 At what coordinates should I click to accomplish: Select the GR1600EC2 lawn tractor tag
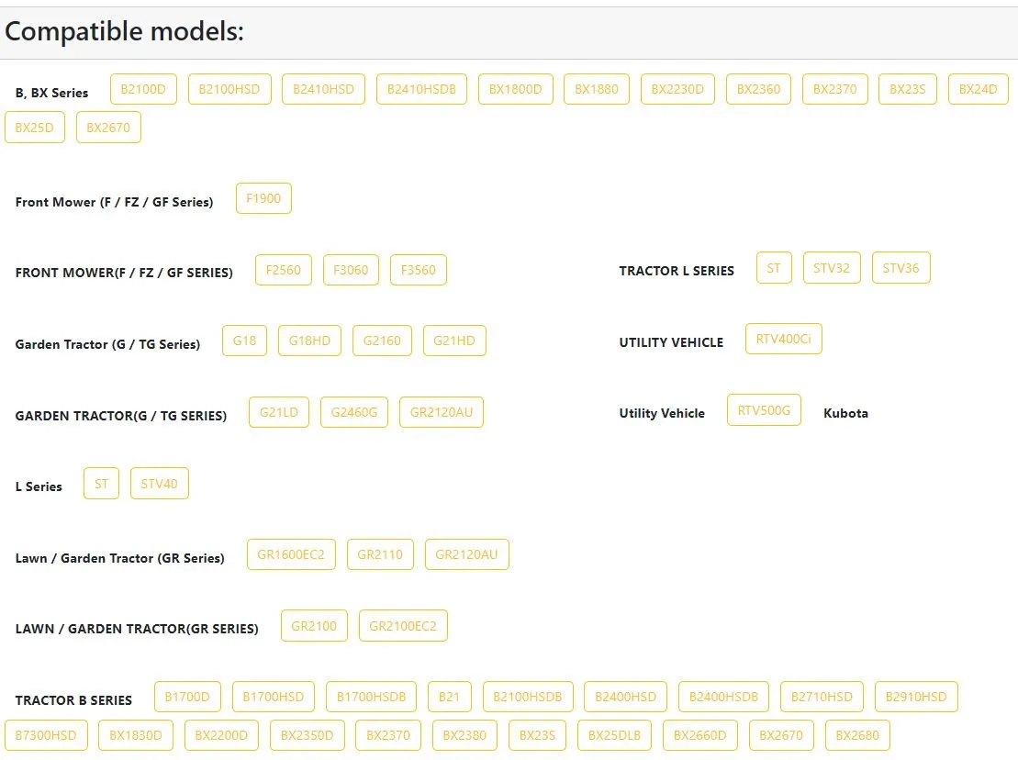[x=291, y=553]
